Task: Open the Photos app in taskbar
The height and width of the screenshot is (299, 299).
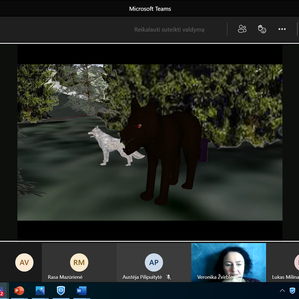Action: [40, 291]
